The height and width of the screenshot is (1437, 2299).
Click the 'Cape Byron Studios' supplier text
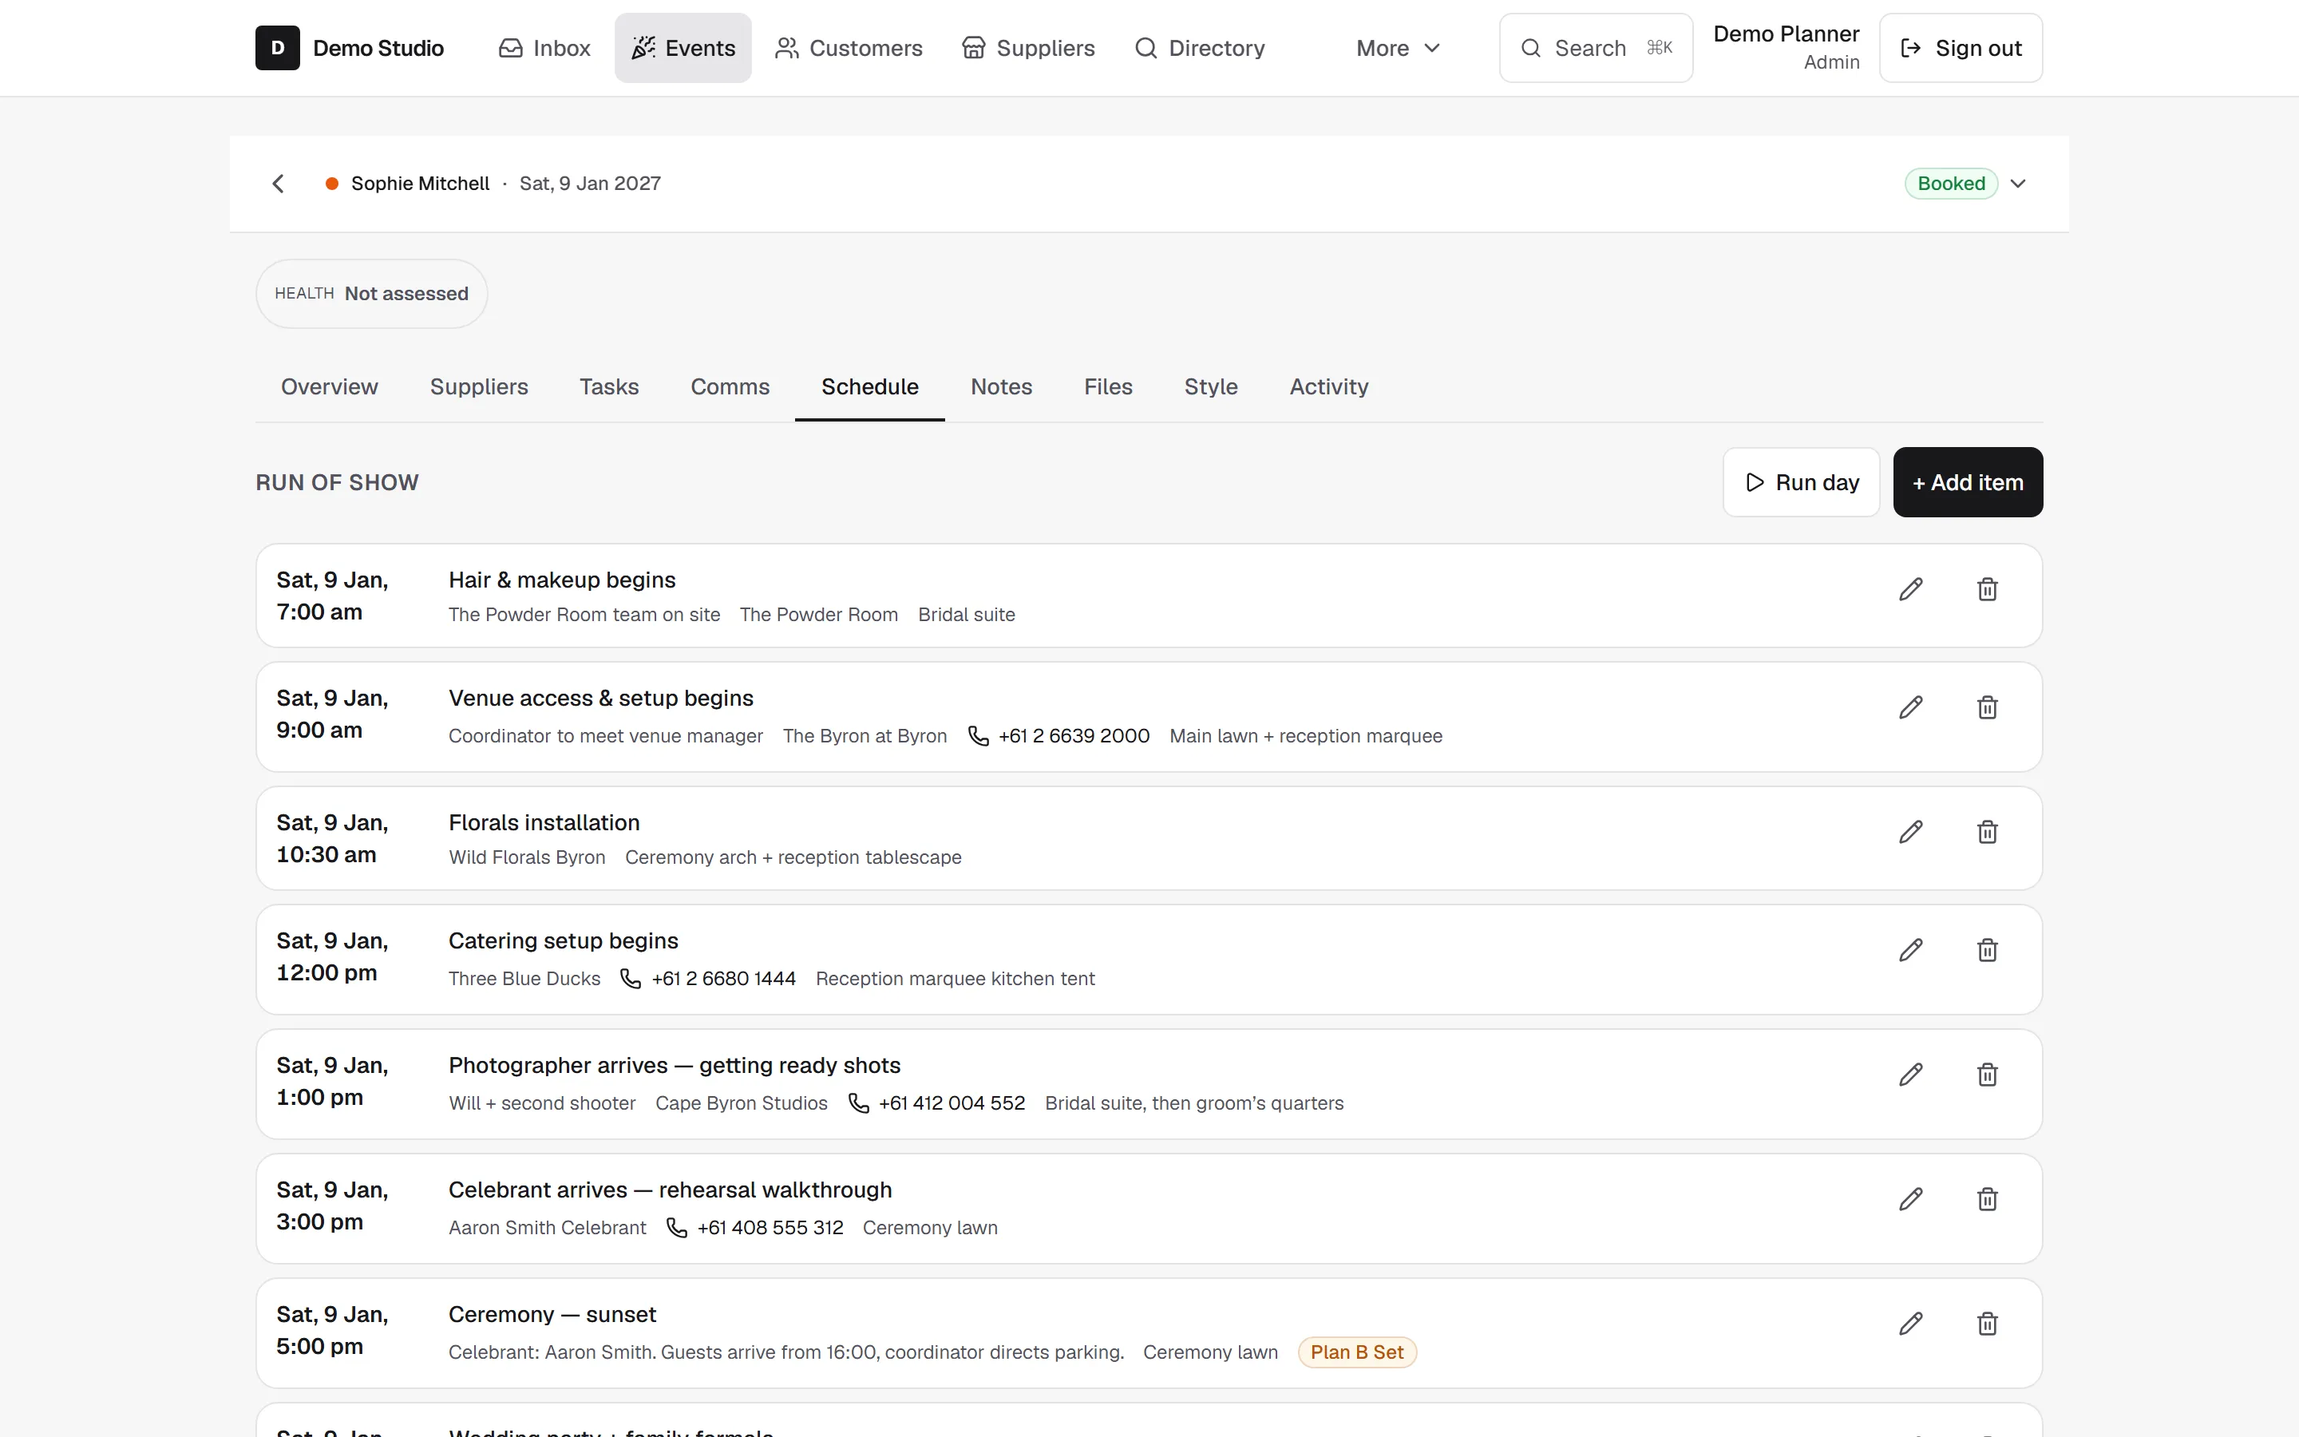[741, 1102]
